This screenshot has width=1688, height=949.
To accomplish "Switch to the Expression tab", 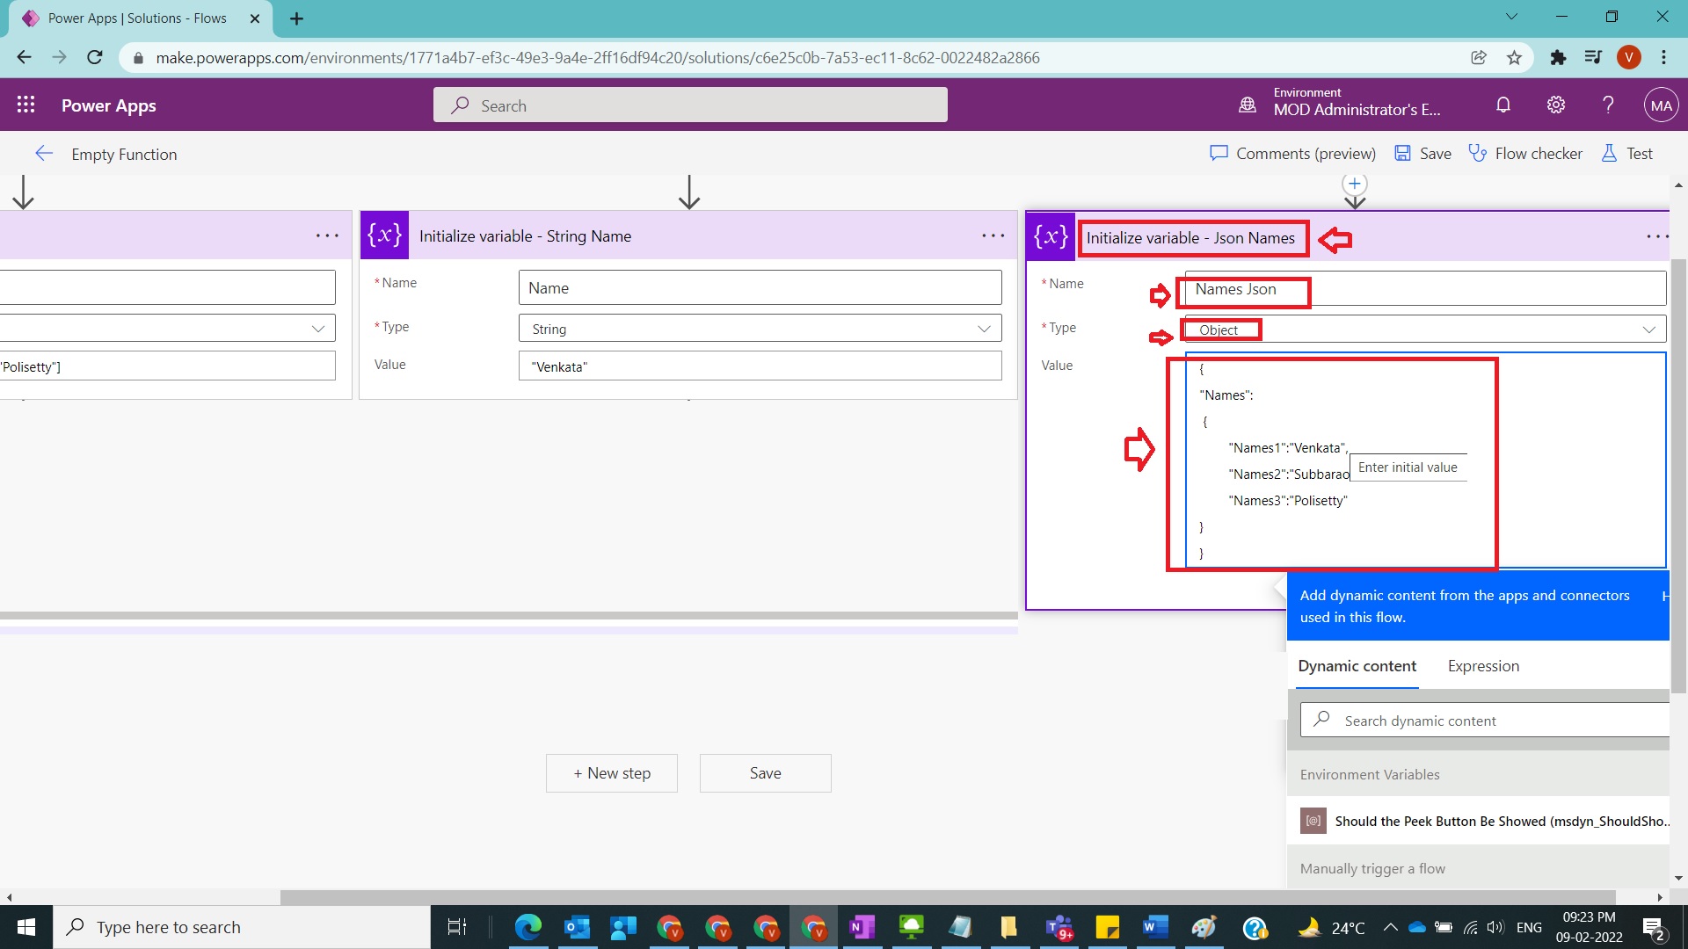I will click(1483, 666).
